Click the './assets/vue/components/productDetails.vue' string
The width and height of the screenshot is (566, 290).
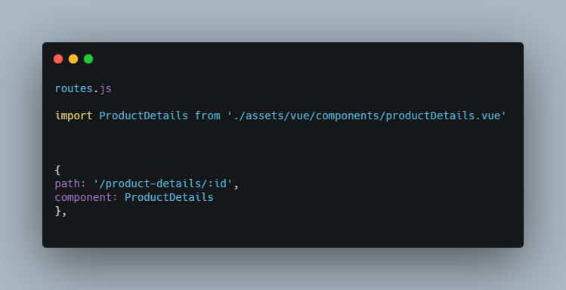(367, 116)
